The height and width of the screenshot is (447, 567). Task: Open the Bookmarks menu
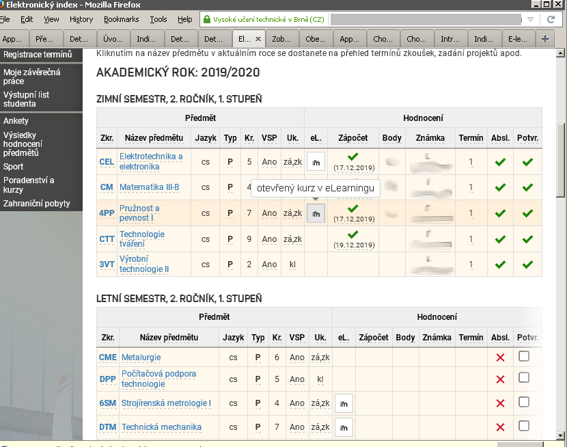pos(121,19)
